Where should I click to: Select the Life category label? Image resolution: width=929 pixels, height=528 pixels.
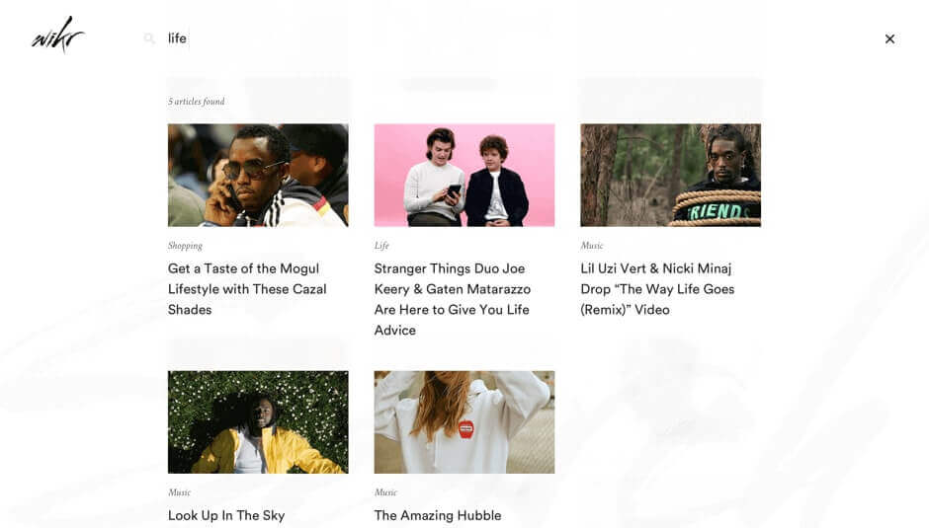point(381,246)
